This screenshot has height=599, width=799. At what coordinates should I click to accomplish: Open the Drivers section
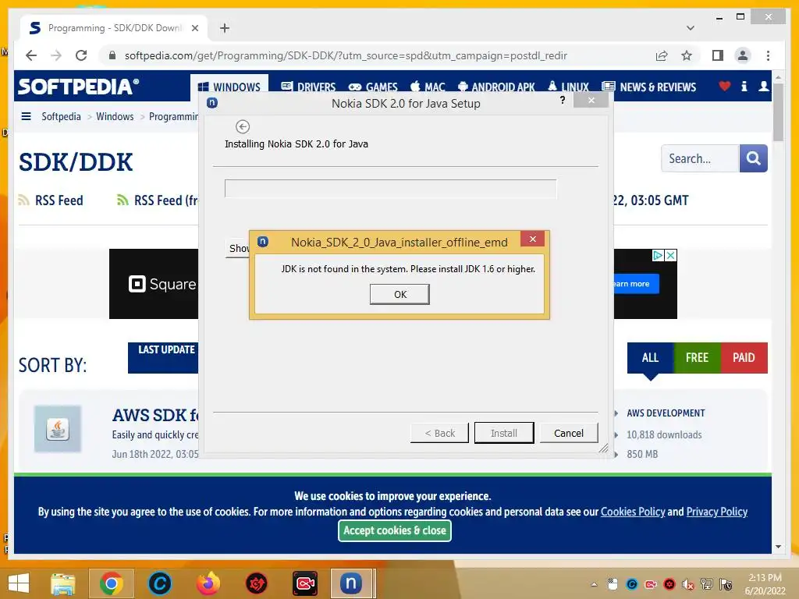coord(308,87)
